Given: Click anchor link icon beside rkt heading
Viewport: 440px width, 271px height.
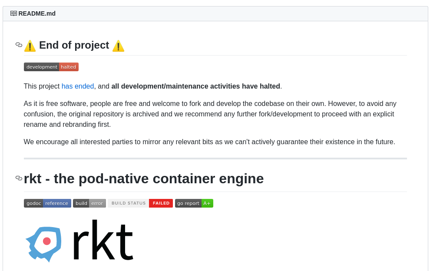Looking at the screenshot, I should click(x=19, y=178).
